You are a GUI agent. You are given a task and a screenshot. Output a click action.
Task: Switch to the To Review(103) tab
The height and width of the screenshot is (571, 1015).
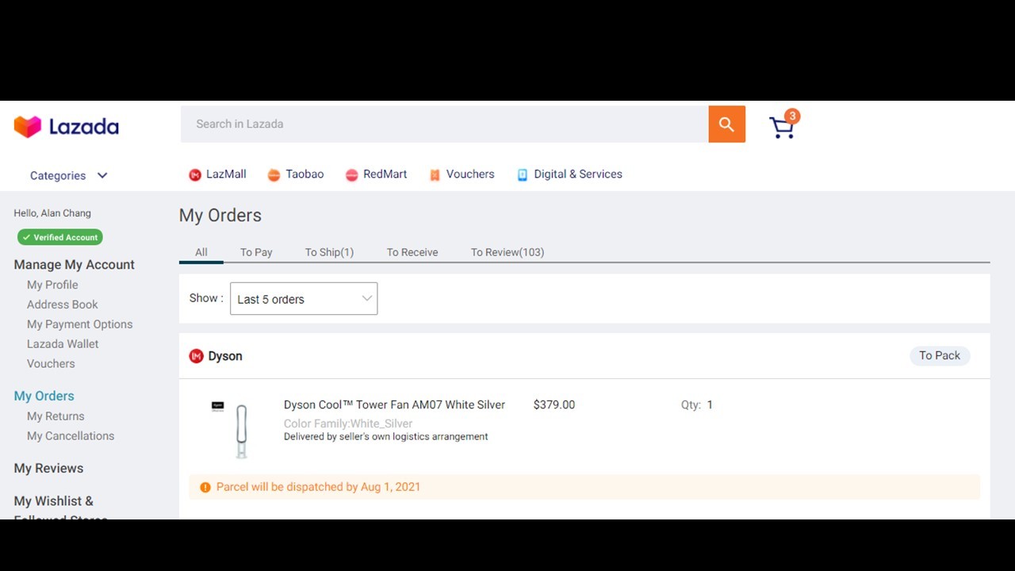pos(507,252)
